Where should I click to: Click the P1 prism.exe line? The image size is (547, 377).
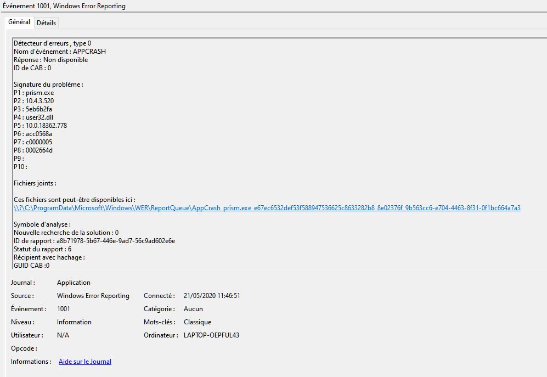point(33,93)
